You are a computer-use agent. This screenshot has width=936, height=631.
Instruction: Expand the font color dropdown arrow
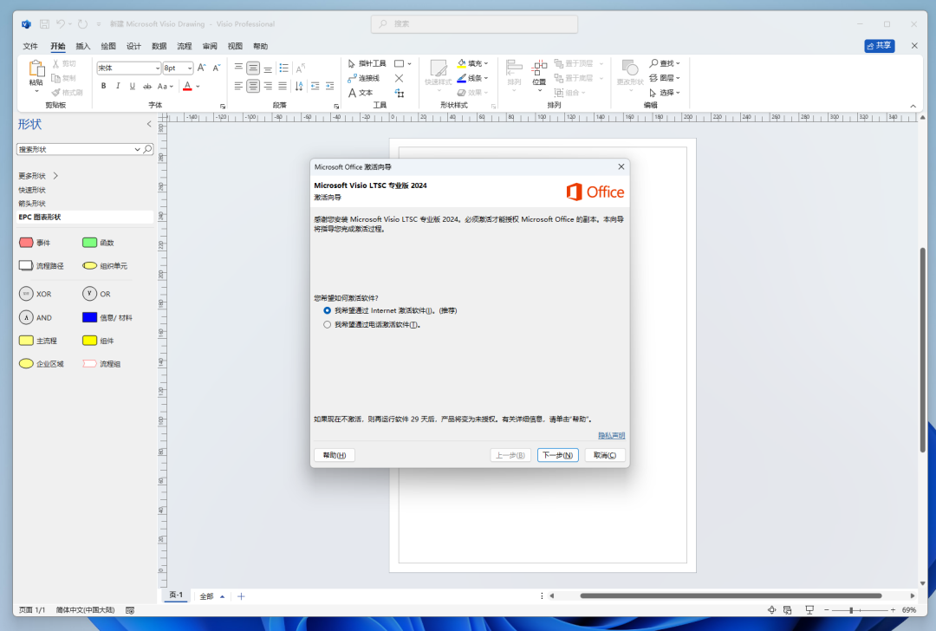tap(198, 86)
